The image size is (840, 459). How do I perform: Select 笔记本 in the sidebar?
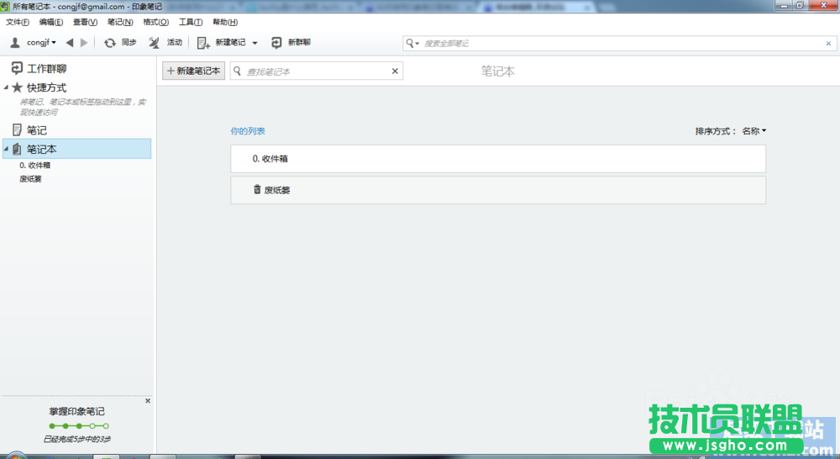pos(42,149)
